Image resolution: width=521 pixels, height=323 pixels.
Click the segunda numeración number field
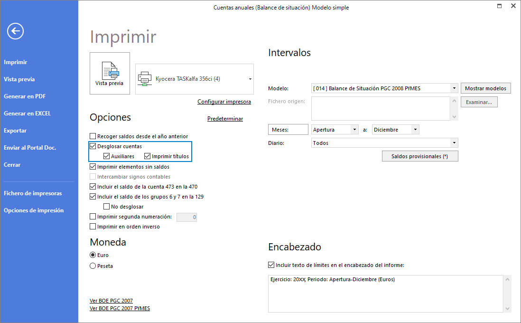coord(187,217)
